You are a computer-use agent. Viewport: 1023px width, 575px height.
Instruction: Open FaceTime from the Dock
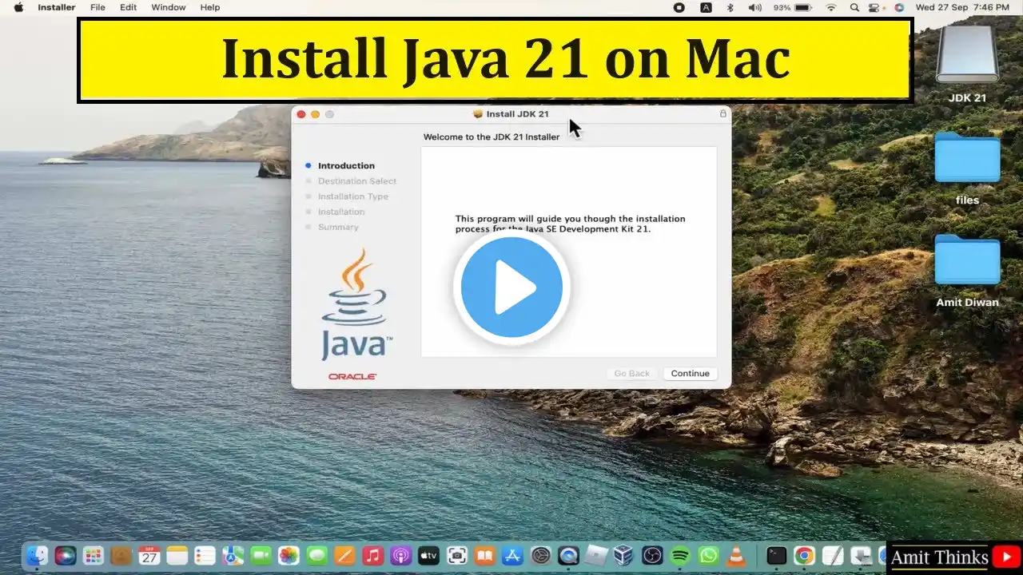click(261, 556)
